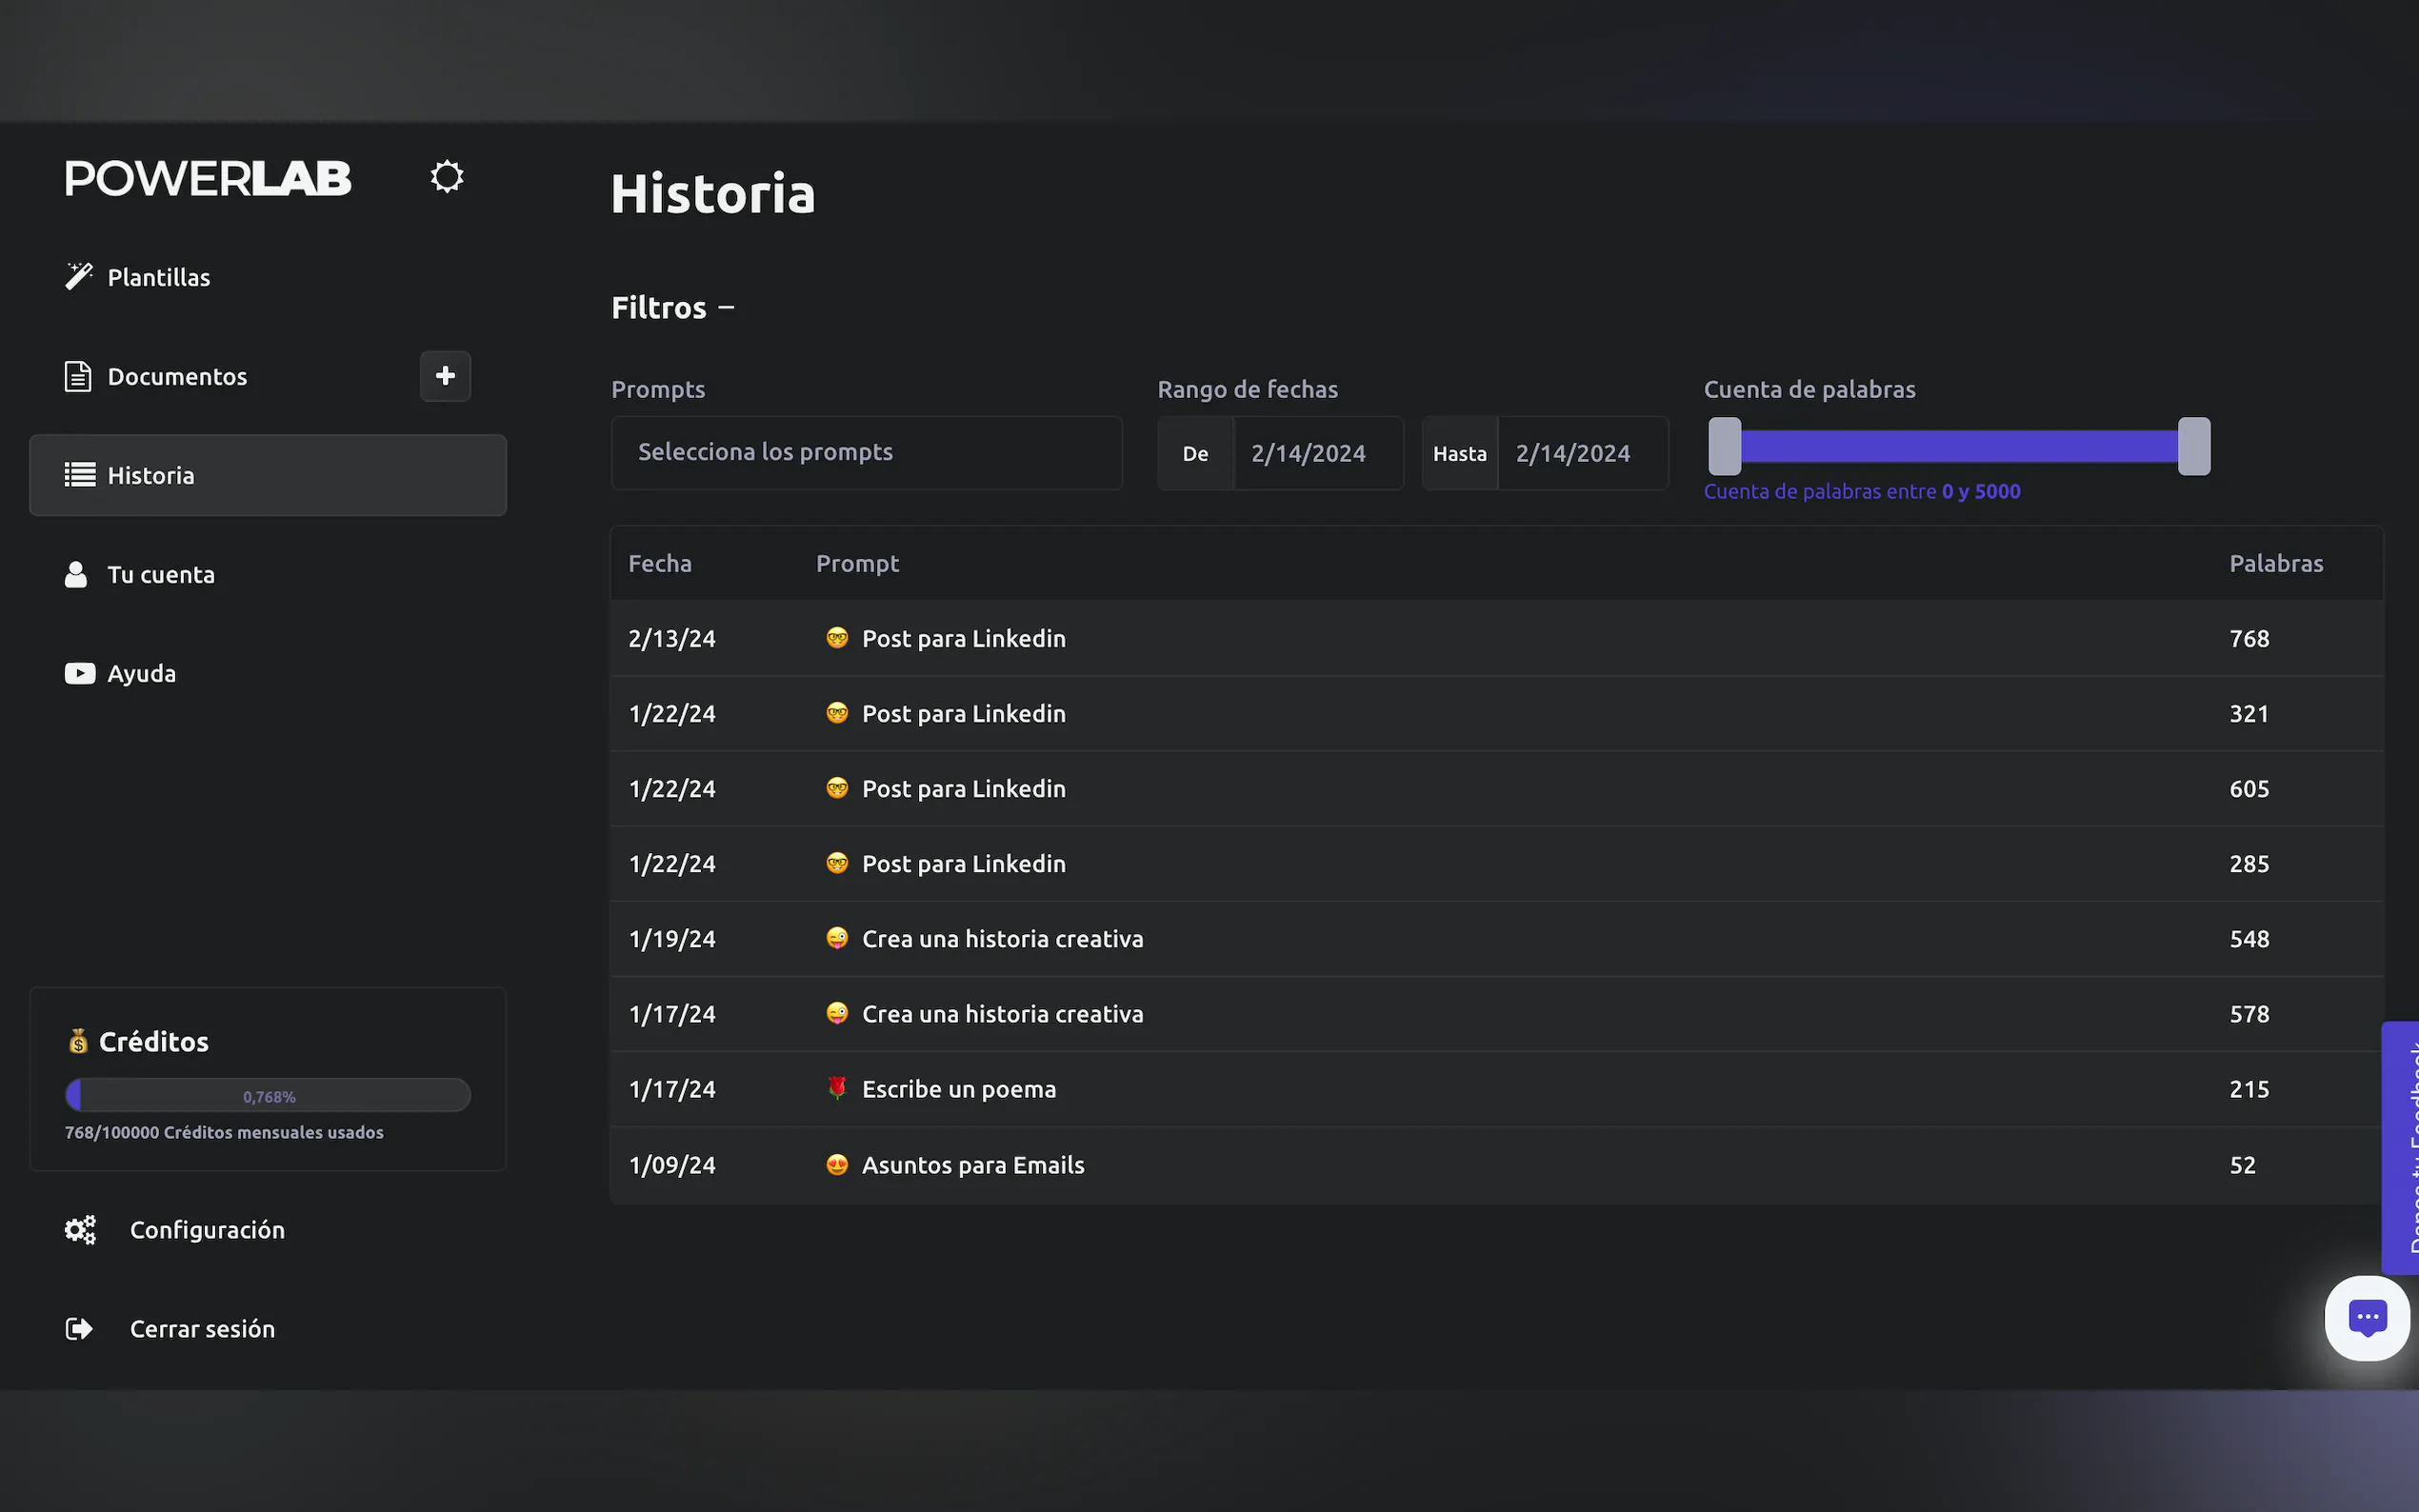Open the chat support bubble

coord(2366,1318)
